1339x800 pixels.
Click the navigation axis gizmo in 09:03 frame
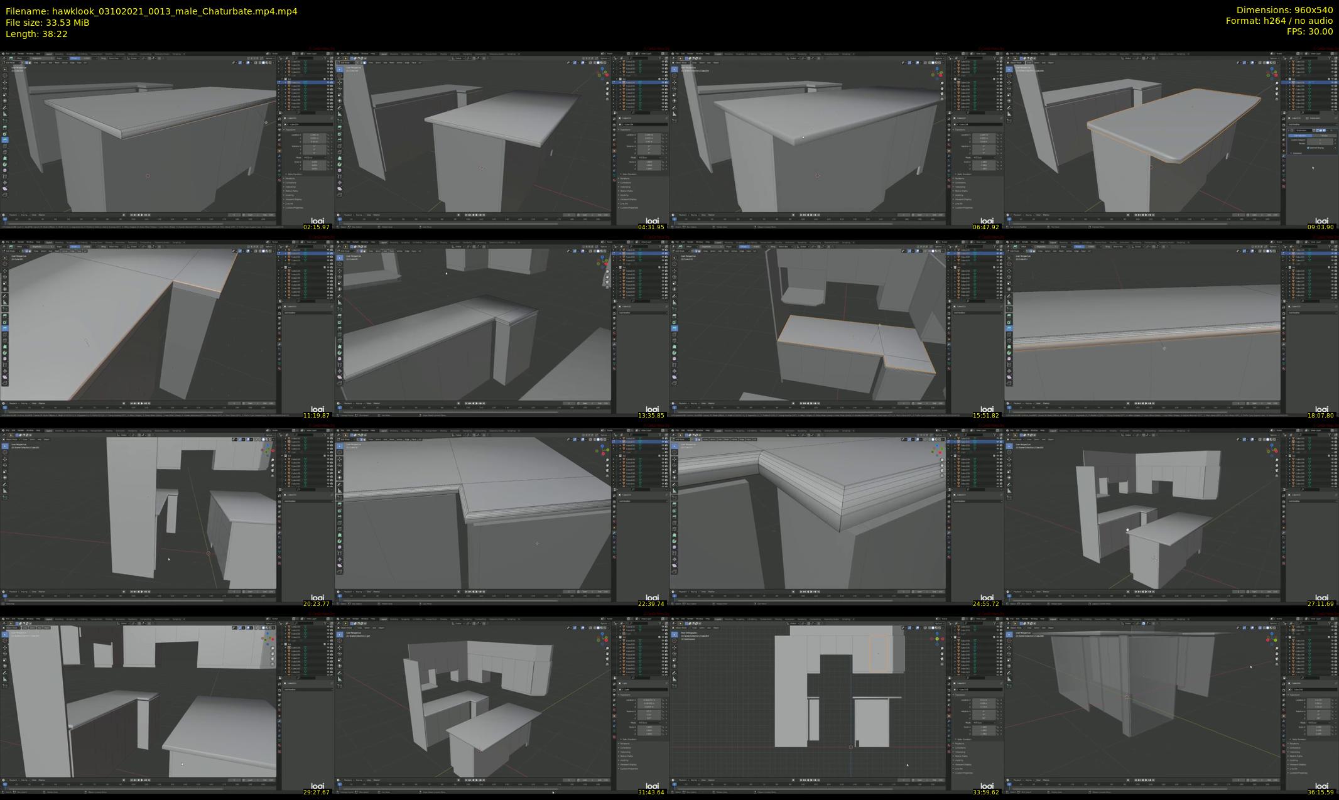click(1273, 73)
